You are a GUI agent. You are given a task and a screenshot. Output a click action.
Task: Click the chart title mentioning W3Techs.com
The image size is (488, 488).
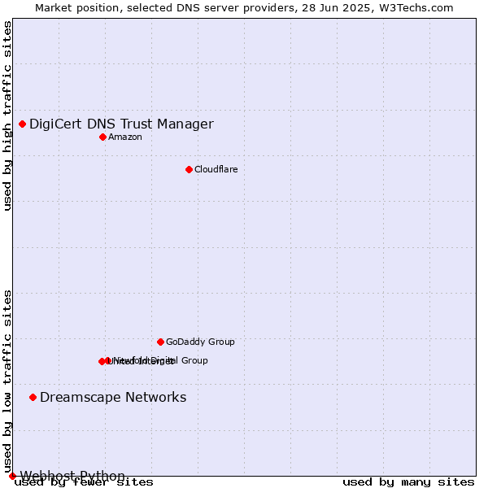[244, 8]
